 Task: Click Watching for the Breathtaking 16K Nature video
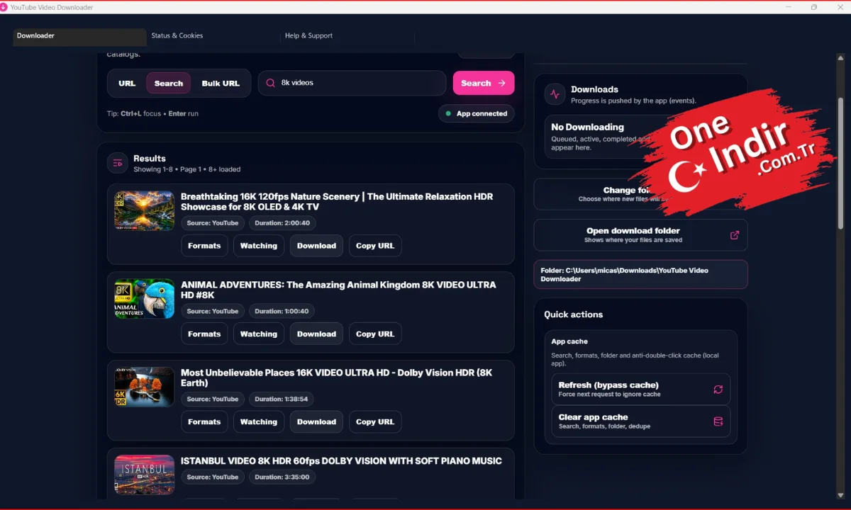click(259, 246)
